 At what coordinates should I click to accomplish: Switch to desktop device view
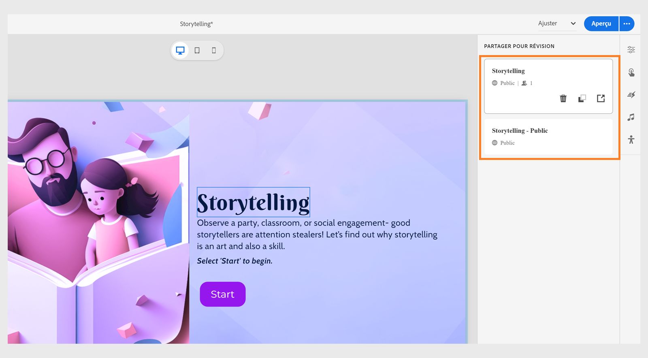(x=180, y=51)
